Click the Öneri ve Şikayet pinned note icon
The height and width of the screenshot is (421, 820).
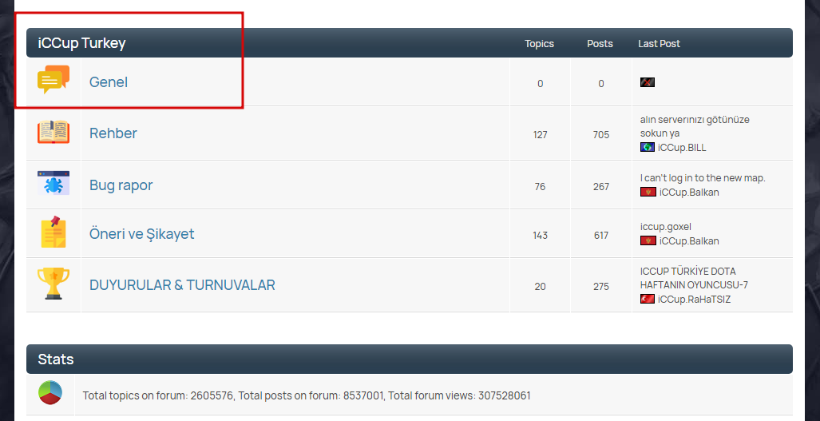coord(53,232)
